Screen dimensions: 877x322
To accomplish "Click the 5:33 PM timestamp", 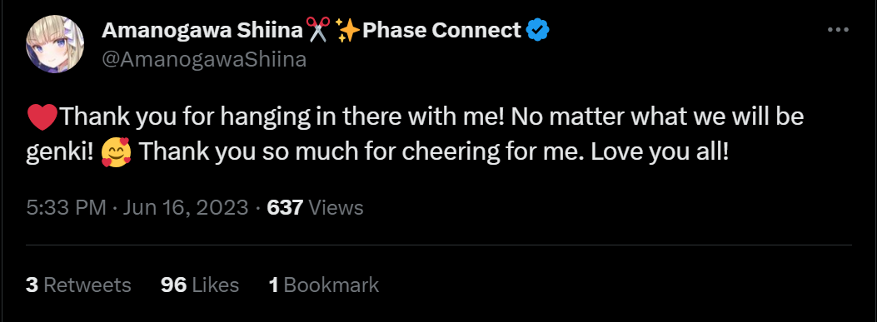I will 66,208.
